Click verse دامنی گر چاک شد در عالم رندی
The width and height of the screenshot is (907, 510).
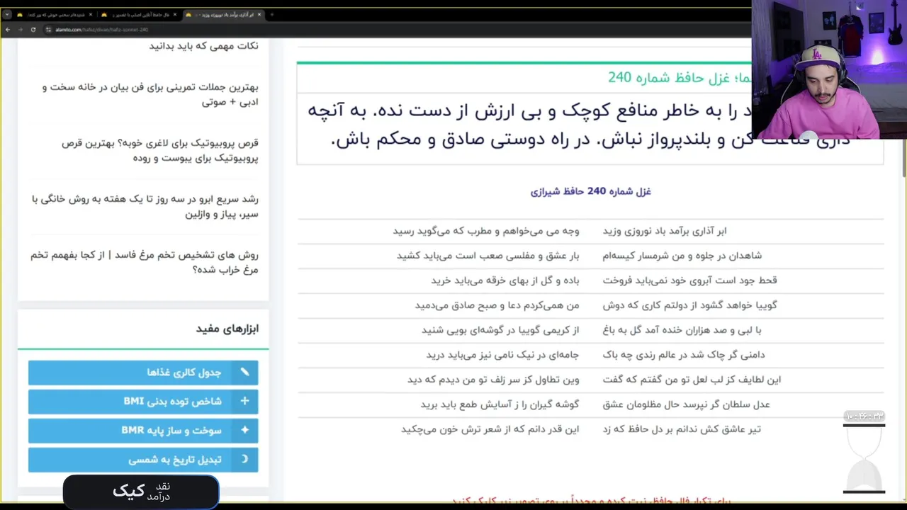[x=684, y=355]
